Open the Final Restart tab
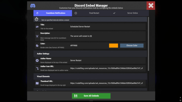 click(91, 13)
